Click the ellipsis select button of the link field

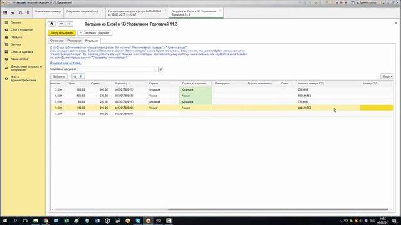coord(156,69)
